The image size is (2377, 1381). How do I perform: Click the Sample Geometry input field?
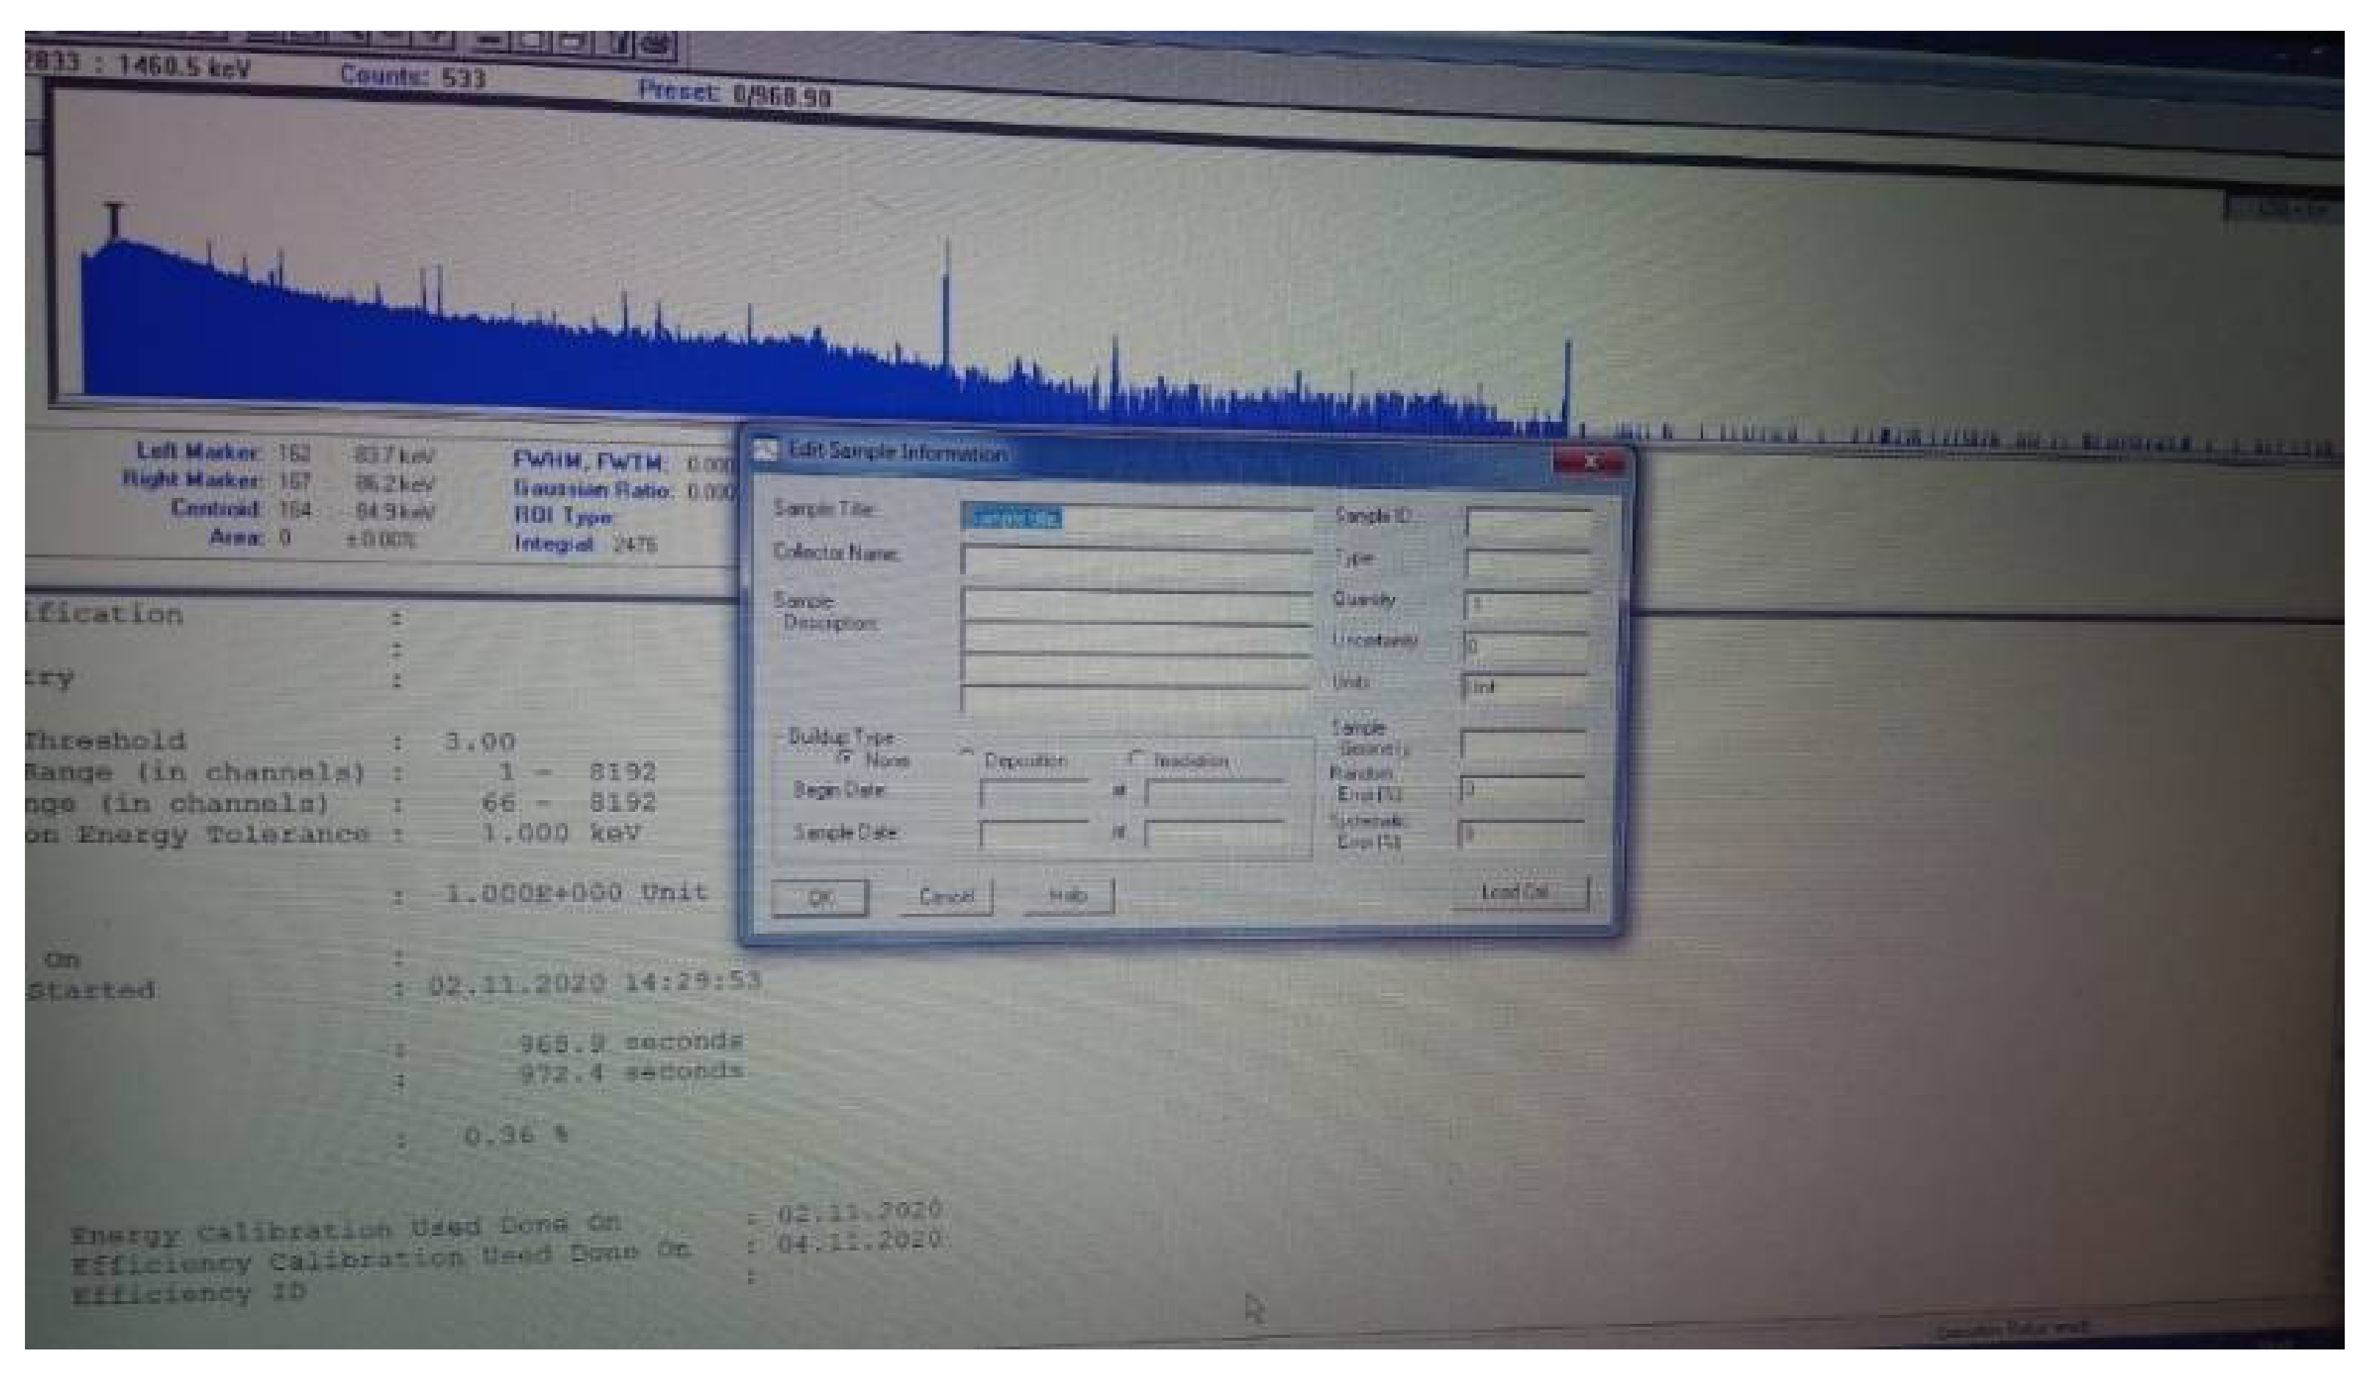(1523, 744)
